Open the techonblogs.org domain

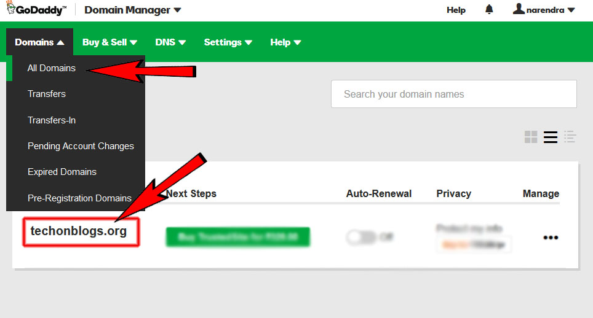pos(79,231)
